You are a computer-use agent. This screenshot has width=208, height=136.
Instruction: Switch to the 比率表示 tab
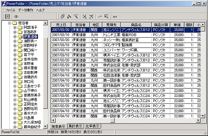pos(92,126)
